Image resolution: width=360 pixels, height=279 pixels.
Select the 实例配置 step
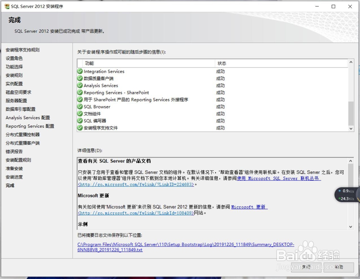(x=14, y=84)
